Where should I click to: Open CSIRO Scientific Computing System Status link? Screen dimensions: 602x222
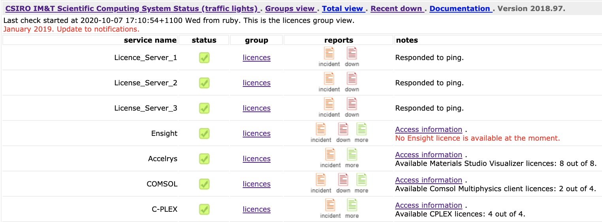coord(133,8)
